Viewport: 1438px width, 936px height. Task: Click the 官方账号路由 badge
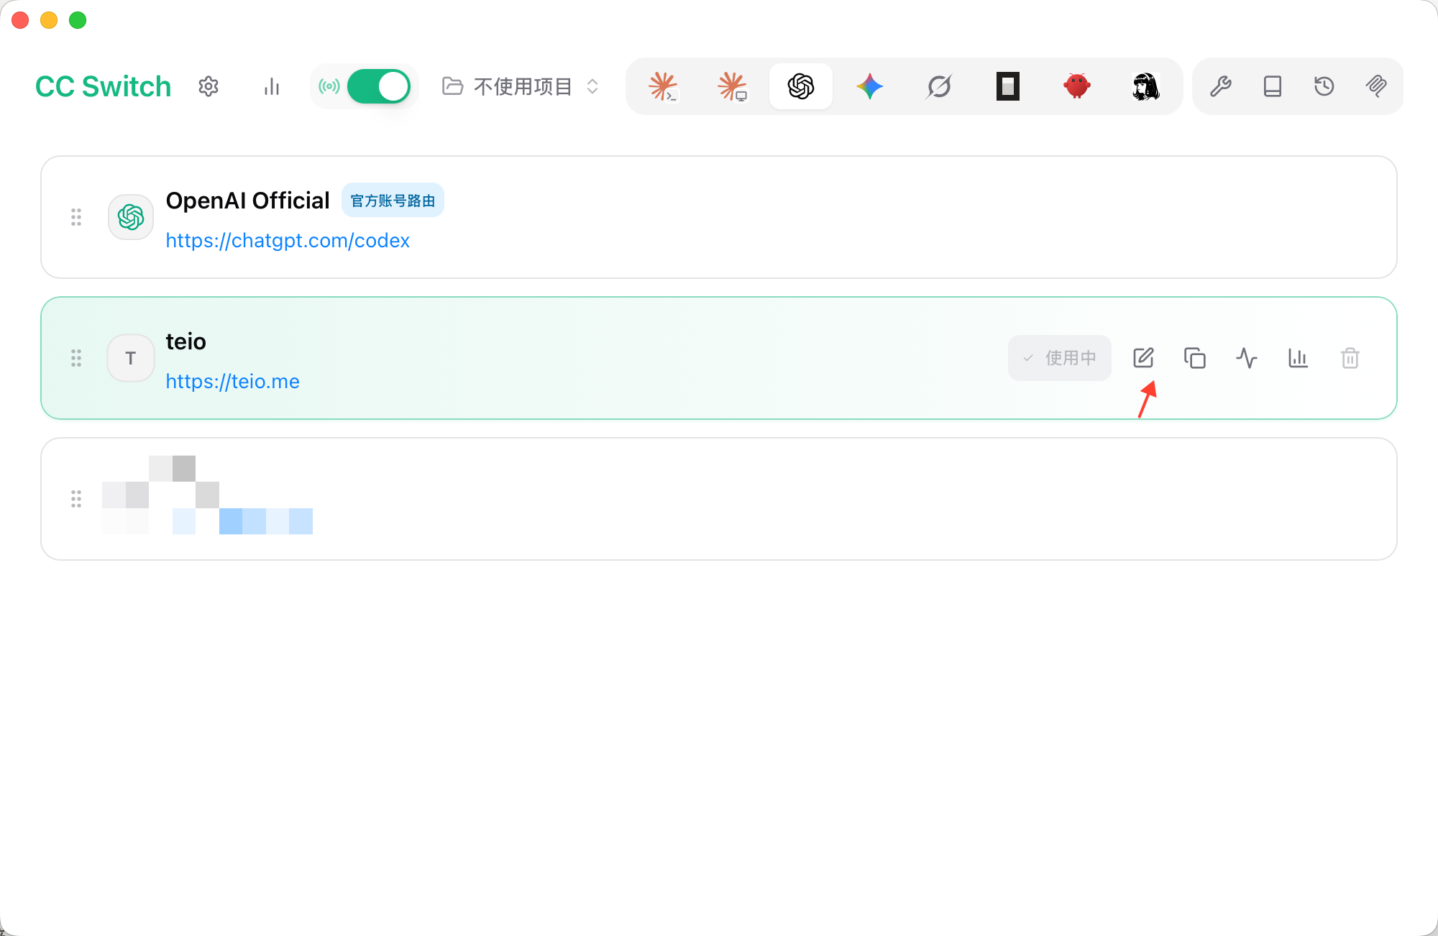393,201
